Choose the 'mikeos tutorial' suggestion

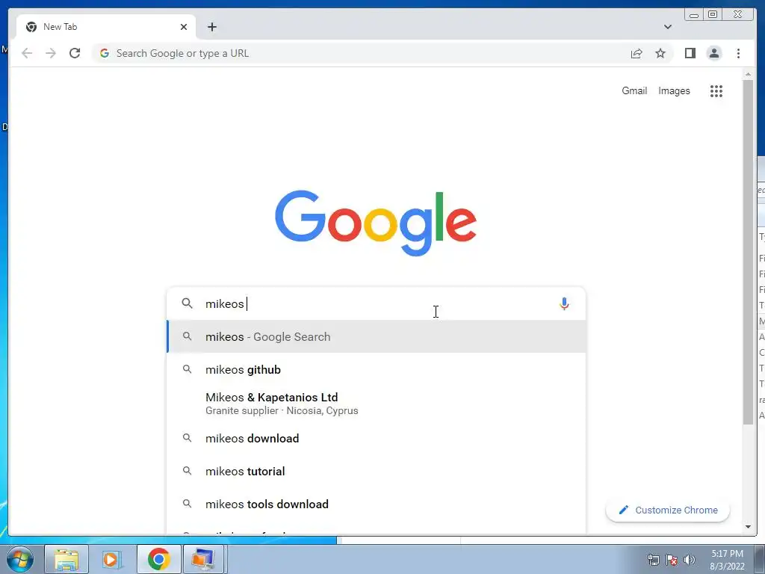(x=376, y=471)
